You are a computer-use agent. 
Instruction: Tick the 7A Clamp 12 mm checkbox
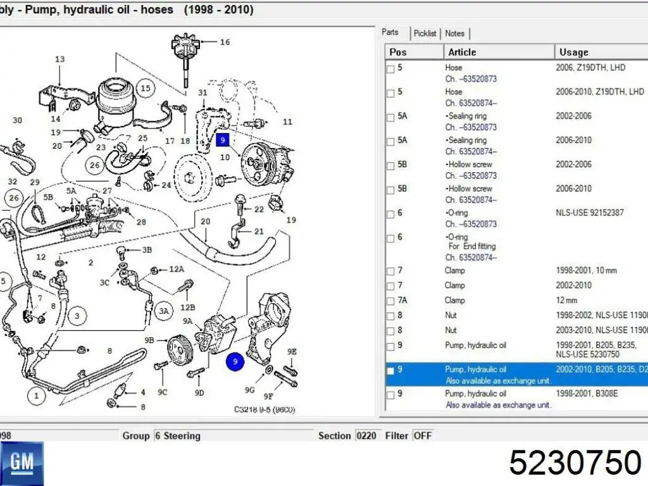(390, 301)
